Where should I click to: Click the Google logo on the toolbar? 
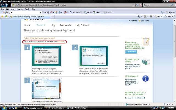pyautogui.click(x=4, y=12)
